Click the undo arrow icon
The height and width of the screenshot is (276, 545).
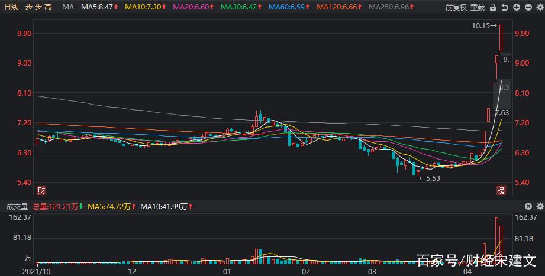coord(504,8)
